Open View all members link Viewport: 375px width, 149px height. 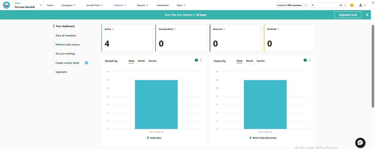[66, 36]
